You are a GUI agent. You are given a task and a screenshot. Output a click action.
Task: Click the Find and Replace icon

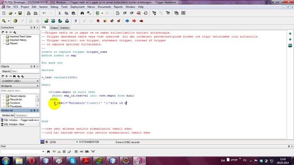click(89, 13)
